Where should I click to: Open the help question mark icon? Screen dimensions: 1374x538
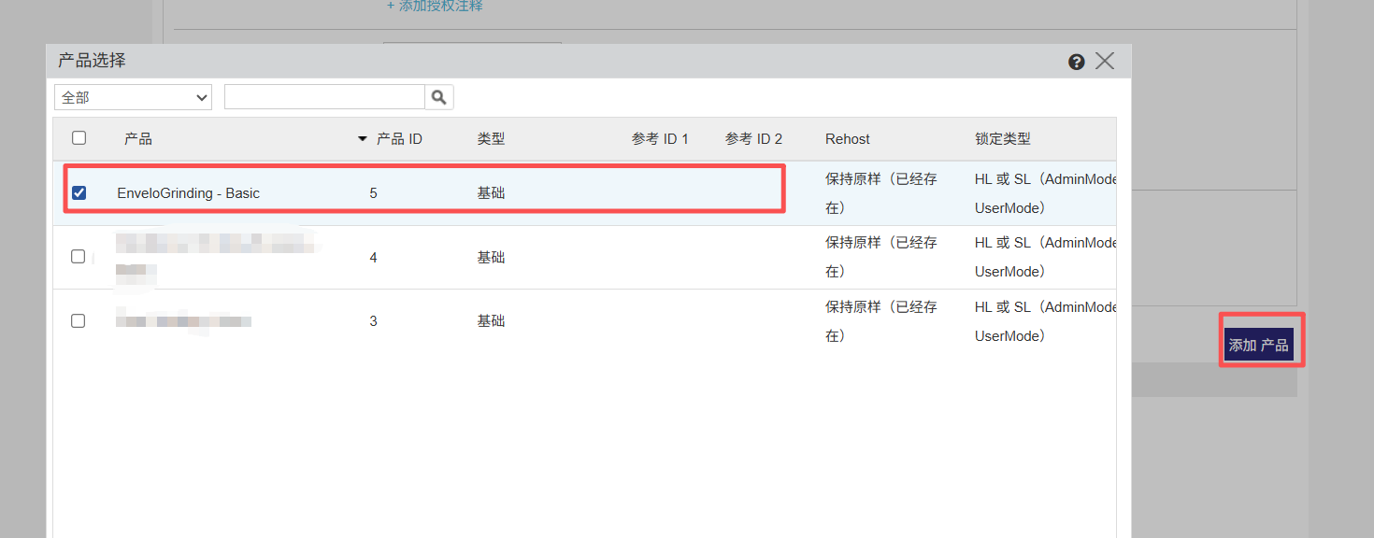tap(1076, 62)
